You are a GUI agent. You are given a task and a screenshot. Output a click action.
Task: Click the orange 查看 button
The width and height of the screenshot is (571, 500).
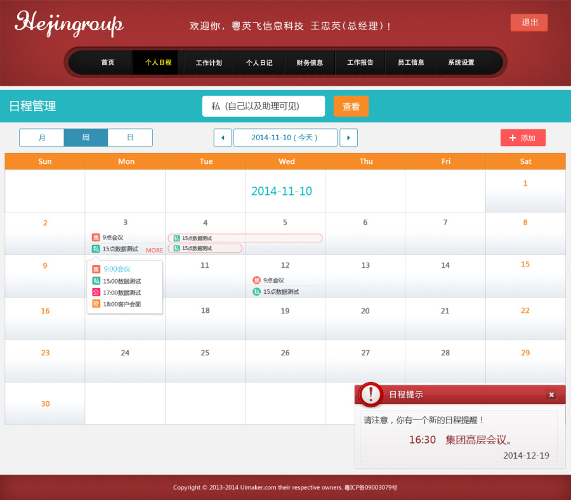tap(351, 107)
